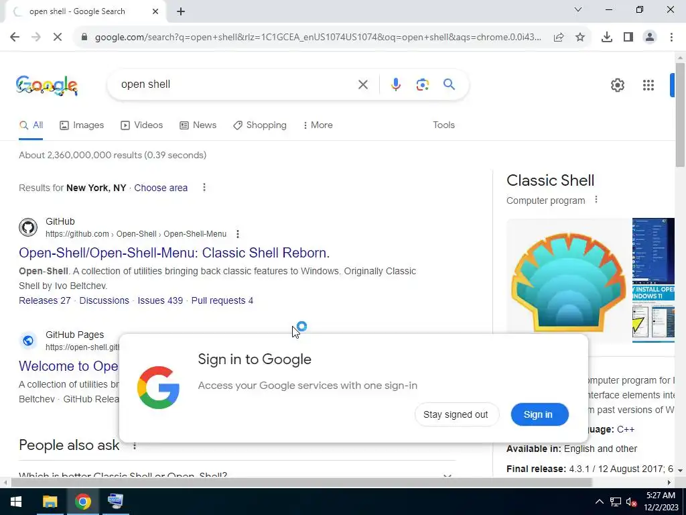Viewport: 686px width, 515px height.
Task: Click the horizontal page scrollbar
Action: pyautogui.click(x=301, y=482)
